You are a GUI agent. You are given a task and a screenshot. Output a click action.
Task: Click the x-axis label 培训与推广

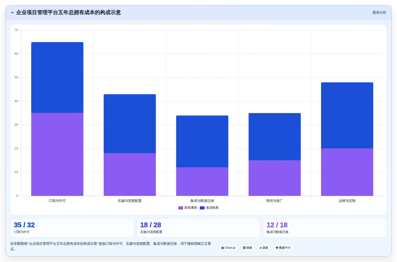pos(274,201)
